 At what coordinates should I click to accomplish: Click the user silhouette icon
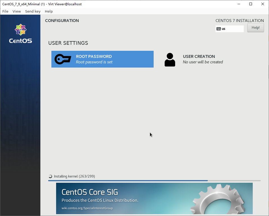(x=170, y=60)
